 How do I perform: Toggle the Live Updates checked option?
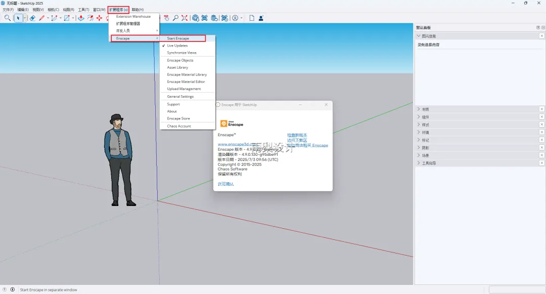[x=188, y=46]
